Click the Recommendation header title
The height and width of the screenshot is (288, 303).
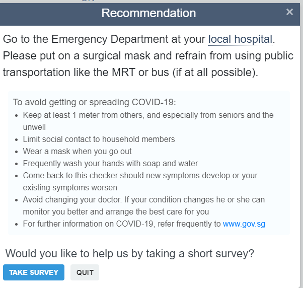148,13
